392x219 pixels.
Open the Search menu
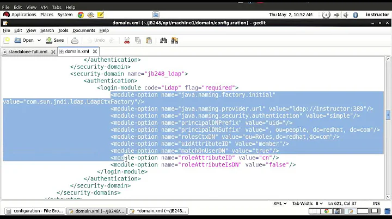[x=47, y=30]
